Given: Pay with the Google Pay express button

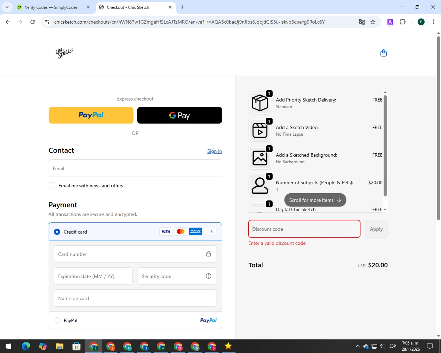Looking at the screenshot, I should pos(180,115).
